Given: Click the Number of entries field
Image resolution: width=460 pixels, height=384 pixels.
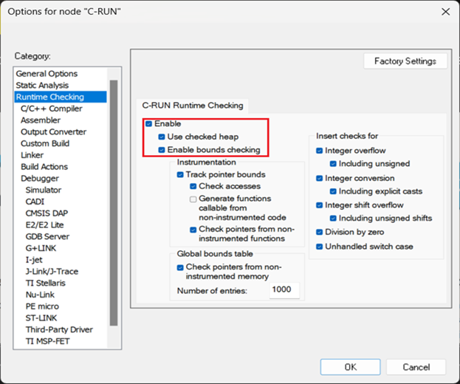Looking at the screenshot, I should coord(284,290).
